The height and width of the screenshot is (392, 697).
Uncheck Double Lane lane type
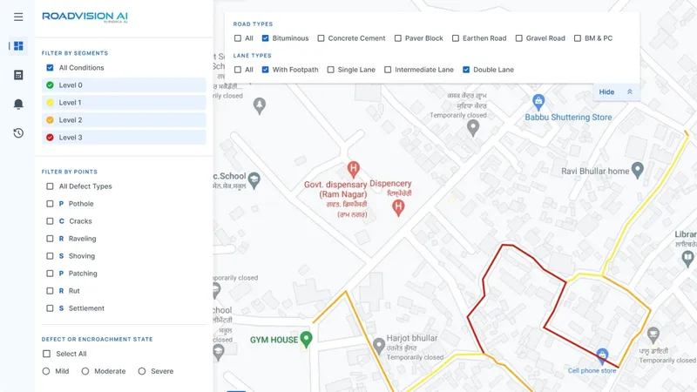466,70
